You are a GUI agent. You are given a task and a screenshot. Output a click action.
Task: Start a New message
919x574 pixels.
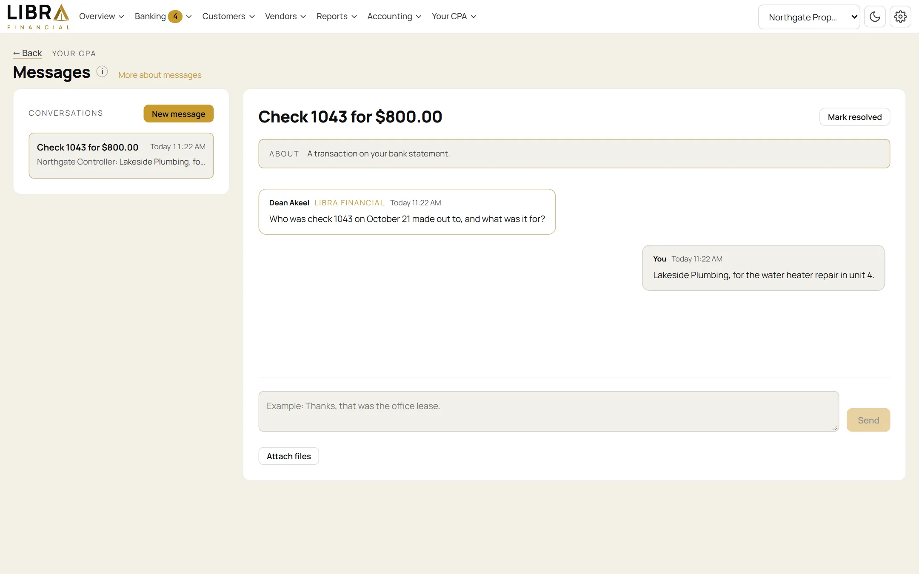(x=179, y=114)
